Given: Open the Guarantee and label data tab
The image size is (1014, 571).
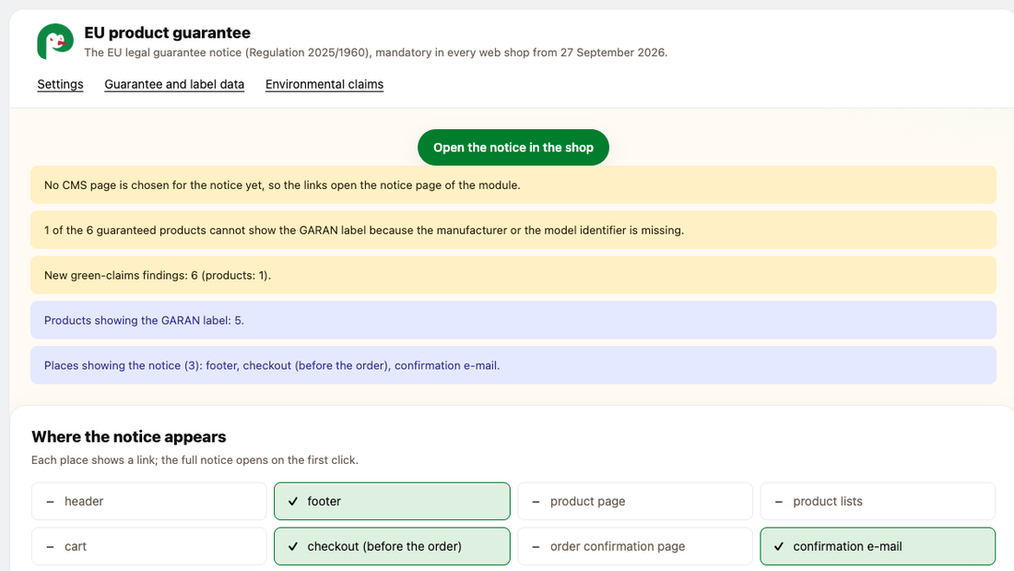Looking at the screenshot, I should point(174,84).
